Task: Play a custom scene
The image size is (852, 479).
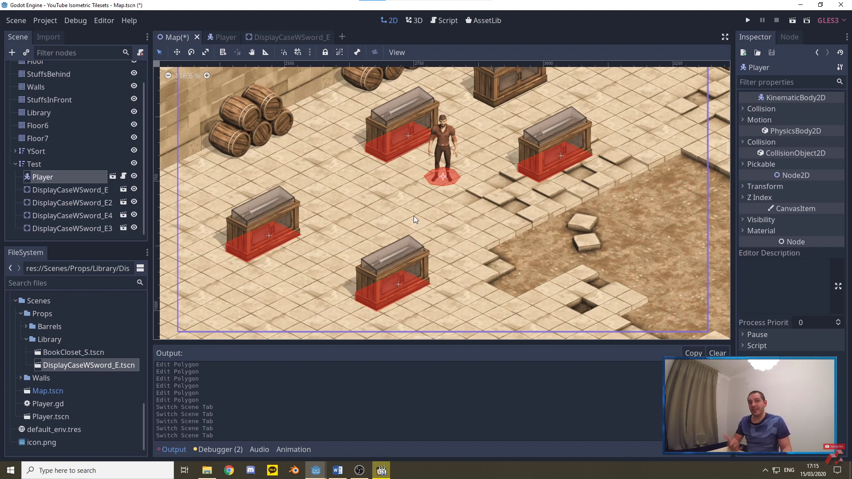Action: click(x=807, y=20)
